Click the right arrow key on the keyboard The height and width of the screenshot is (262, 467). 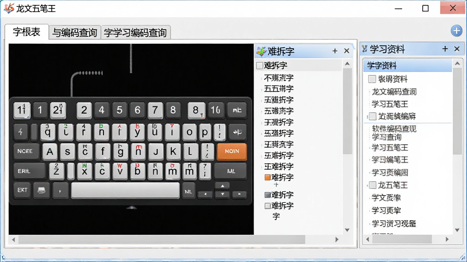coord(239,194)
